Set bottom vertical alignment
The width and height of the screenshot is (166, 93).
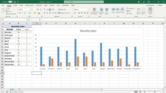(x=50, y=10)
